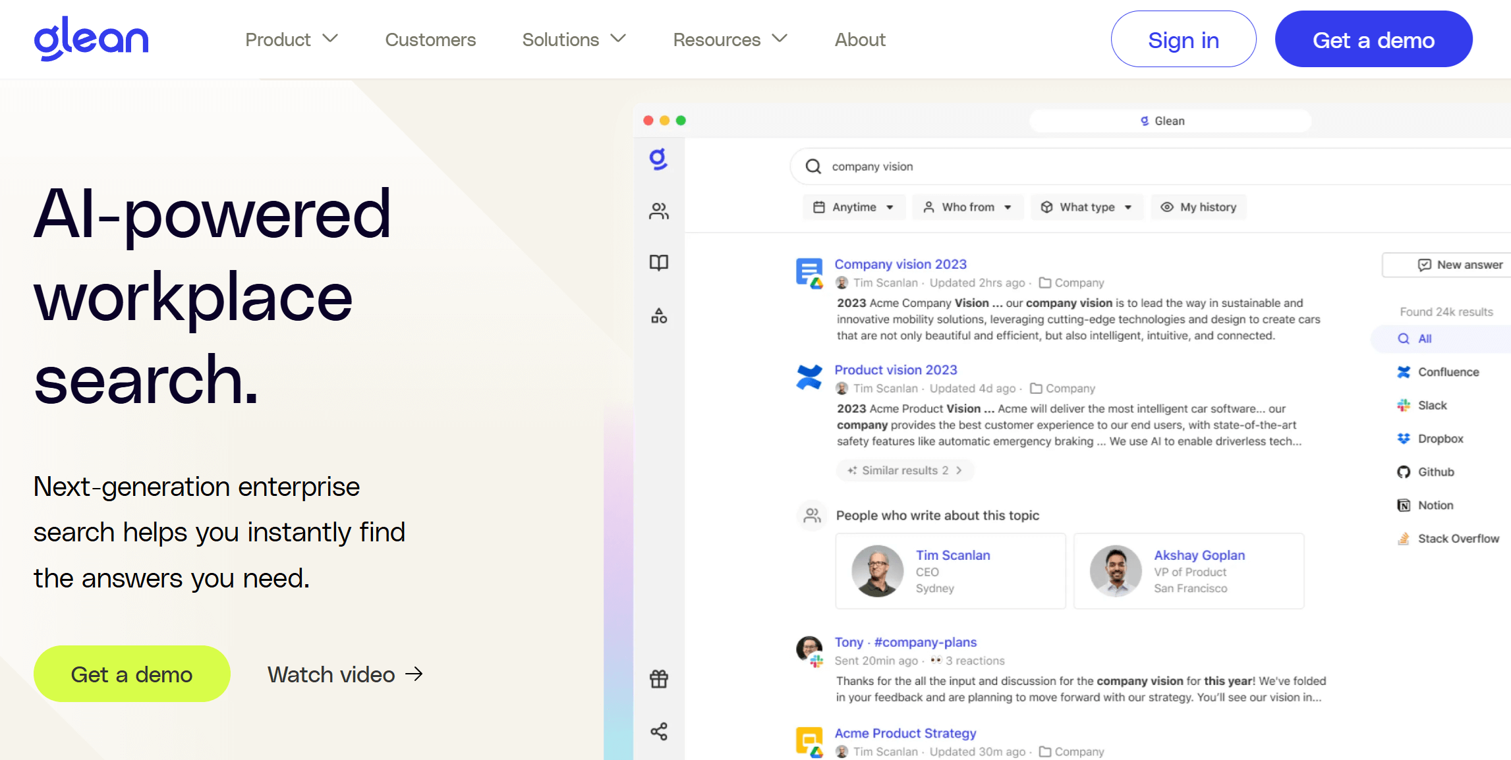
Task: Open the People directory sidebar icon
Action: (x=658, y=211)
